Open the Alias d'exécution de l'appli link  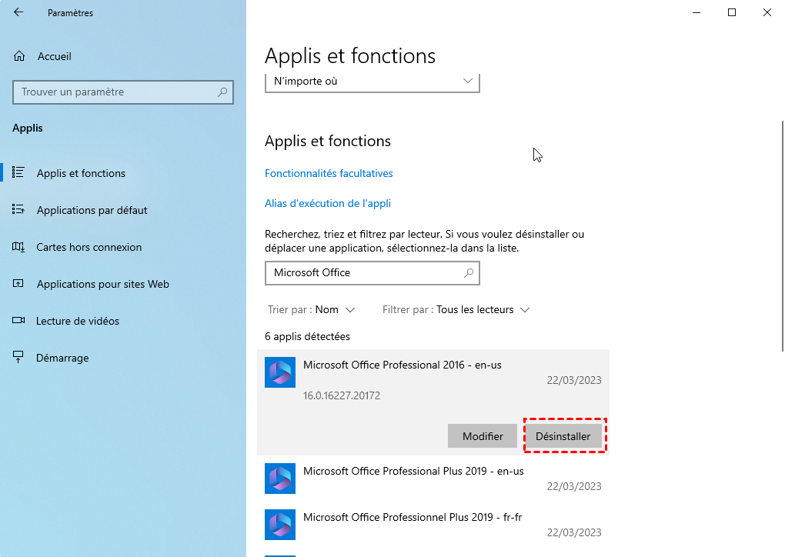click(328, 204)
